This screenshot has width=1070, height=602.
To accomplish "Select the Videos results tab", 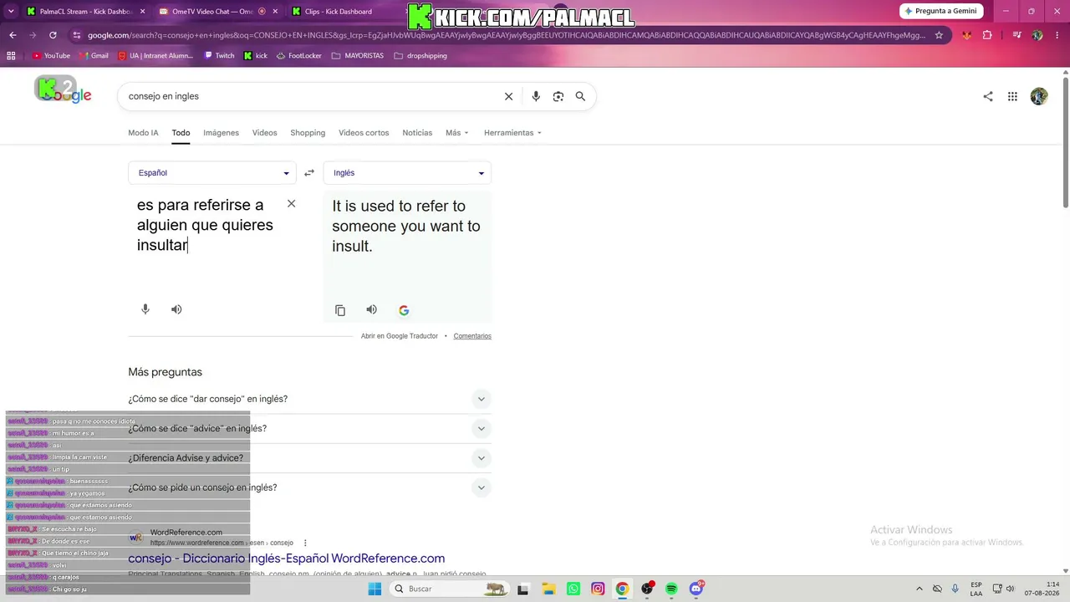I will (x=264, y=133).
